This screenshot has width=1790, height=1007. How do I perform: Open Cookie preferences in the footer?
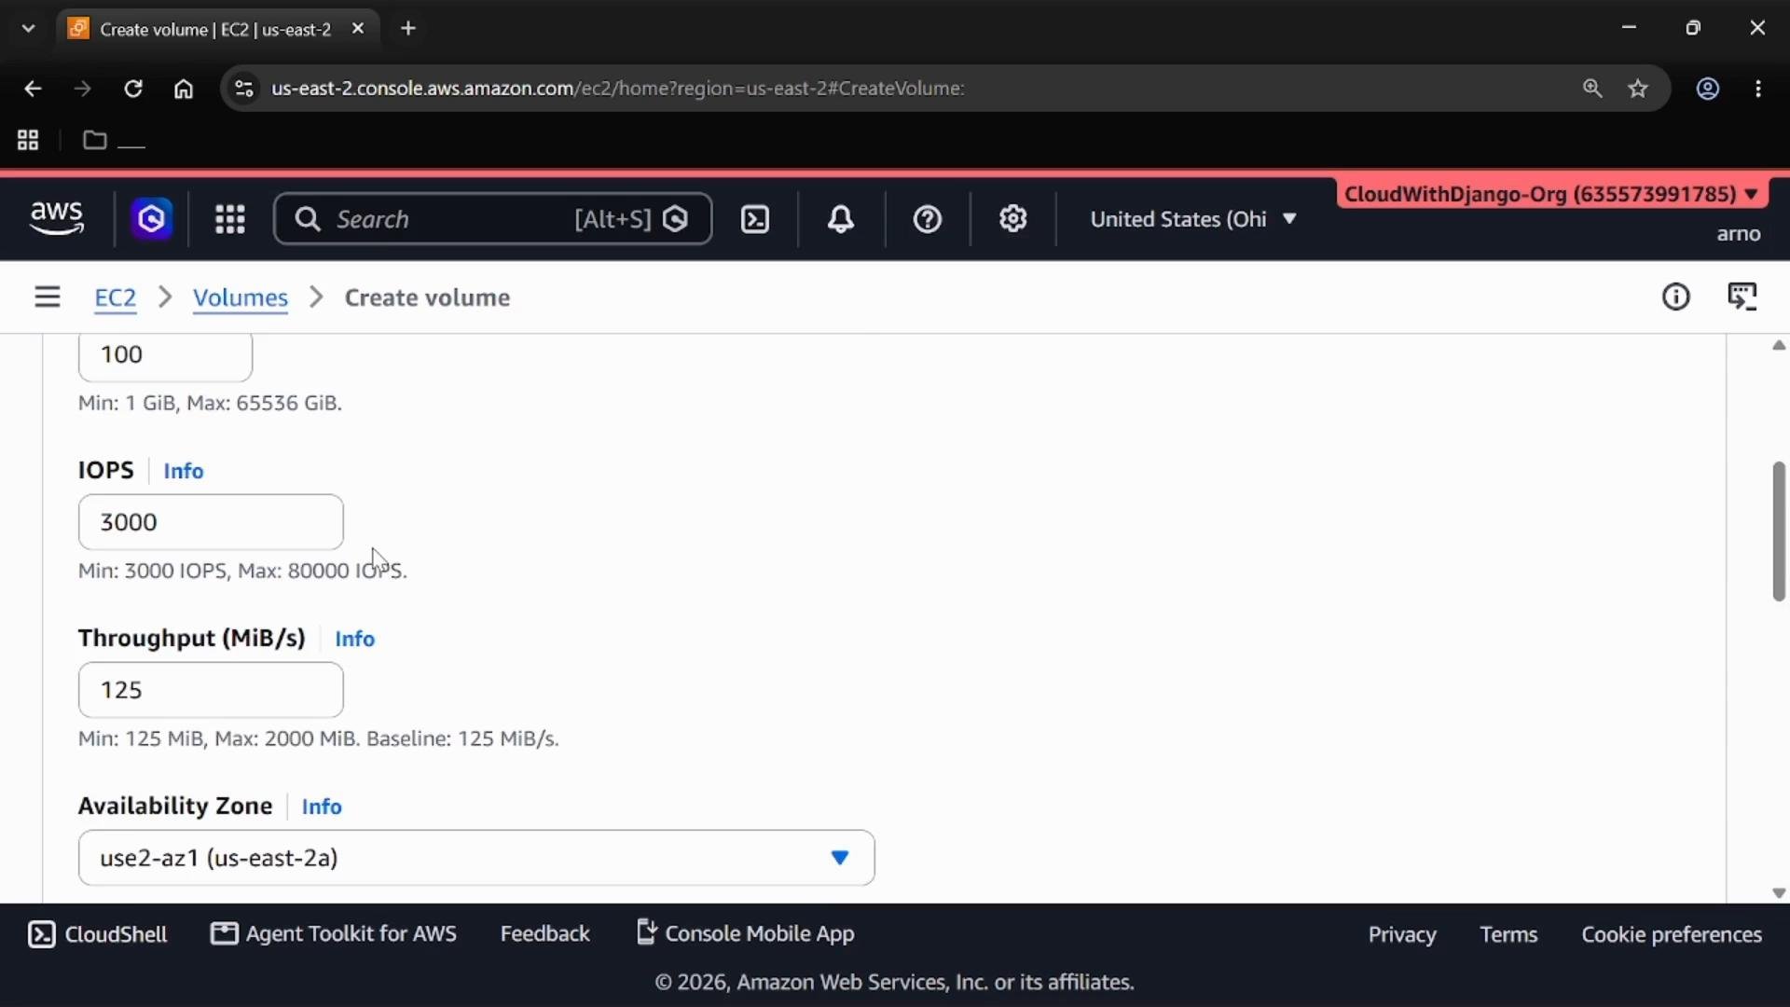pyautogui.click(x=1671, y=934)
